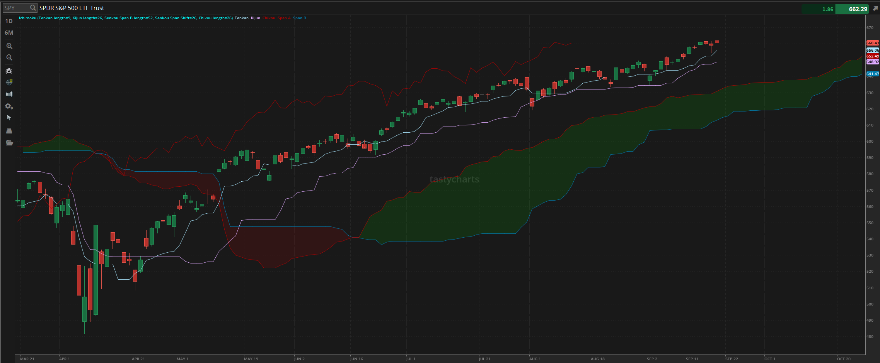Zoom out on the chart
Screen dimensions: 880x363
point(9,57)
